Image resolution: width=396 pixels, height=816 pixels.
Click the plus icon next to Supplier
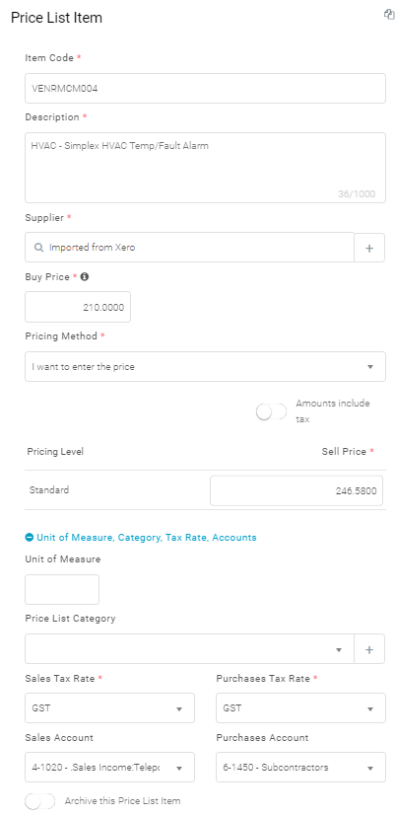(x=369, y=248)
